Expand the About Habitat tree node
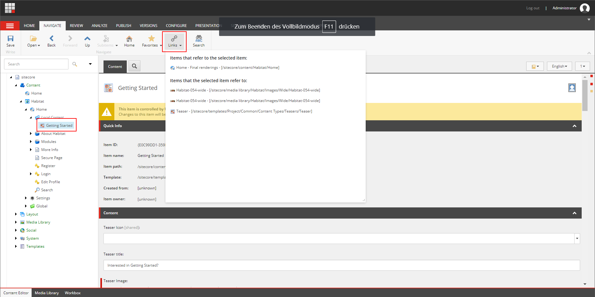 (31, 134)
